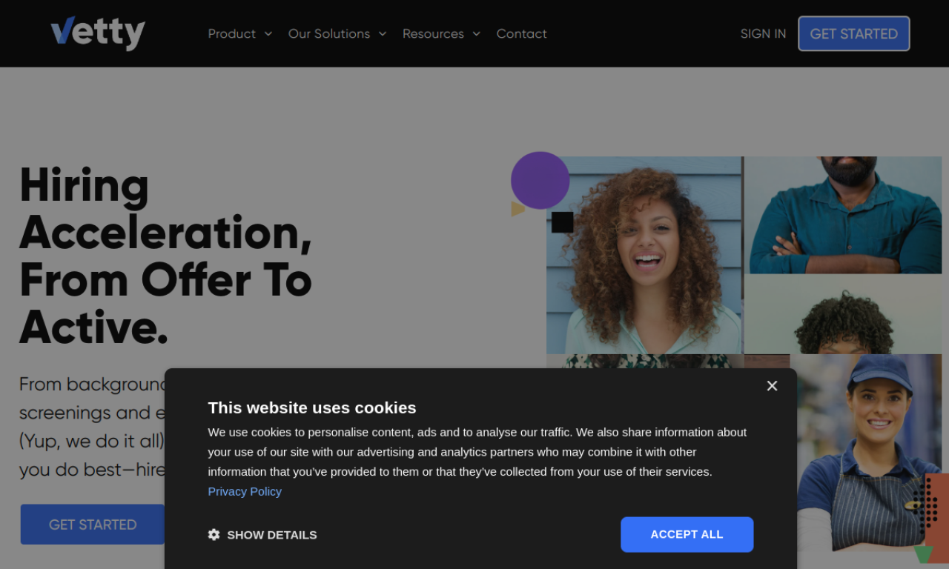
Task: Open the Resources menu label
Action: pos(433,34)
